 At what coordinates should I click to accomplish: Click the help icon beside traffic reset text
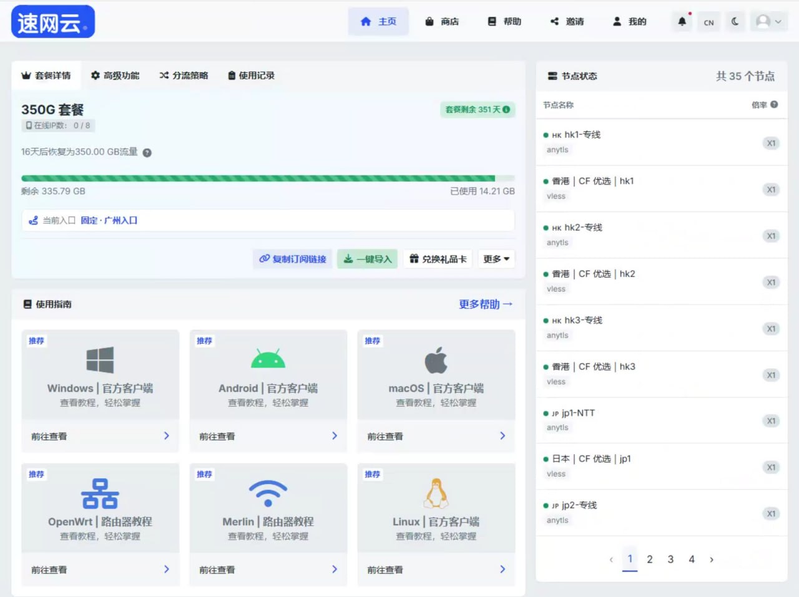pos(147,152)
